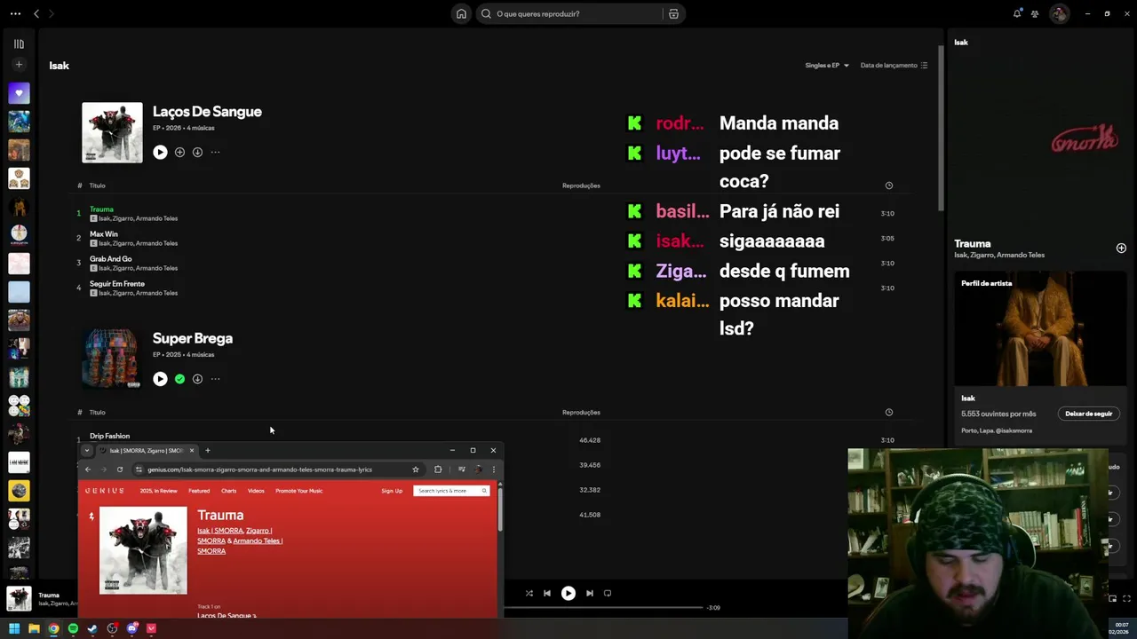Click the Laços De Sangue cover art
The height and width of the screenshot is (639, 1137).
tap(112, 133)
